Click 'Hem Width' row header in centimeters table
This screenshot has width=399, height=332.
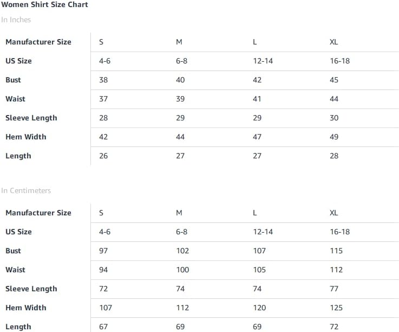(26, 308)
